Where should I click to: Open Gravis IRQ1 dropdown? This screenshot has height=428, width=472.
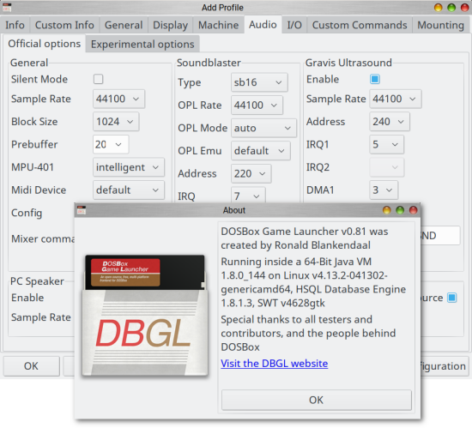coord(386,144)
